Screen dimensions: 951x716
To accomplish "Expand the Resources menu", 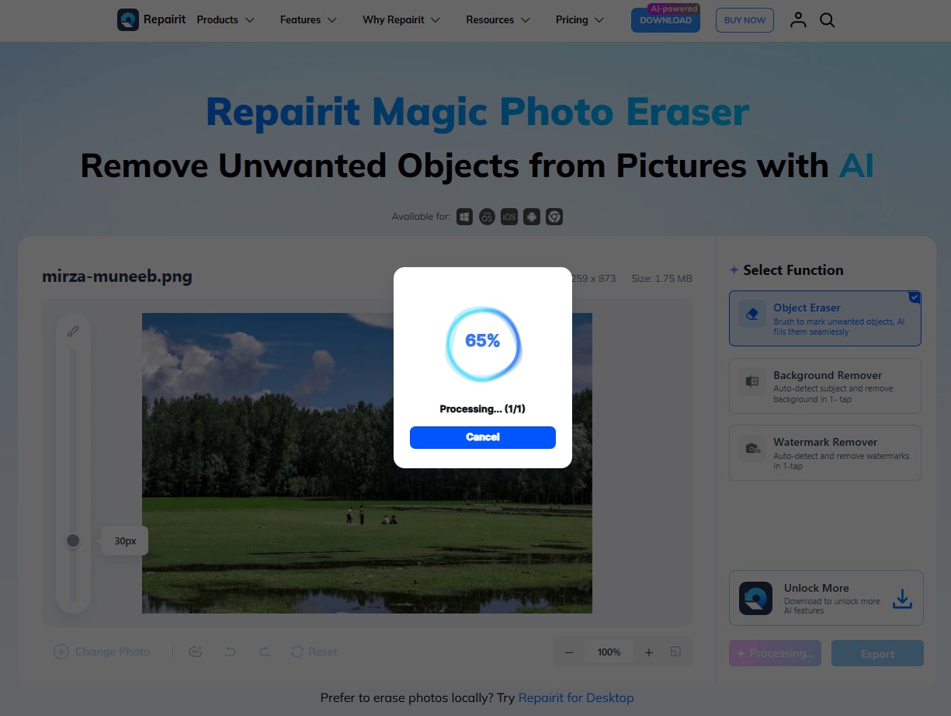I will click(498, 20).
